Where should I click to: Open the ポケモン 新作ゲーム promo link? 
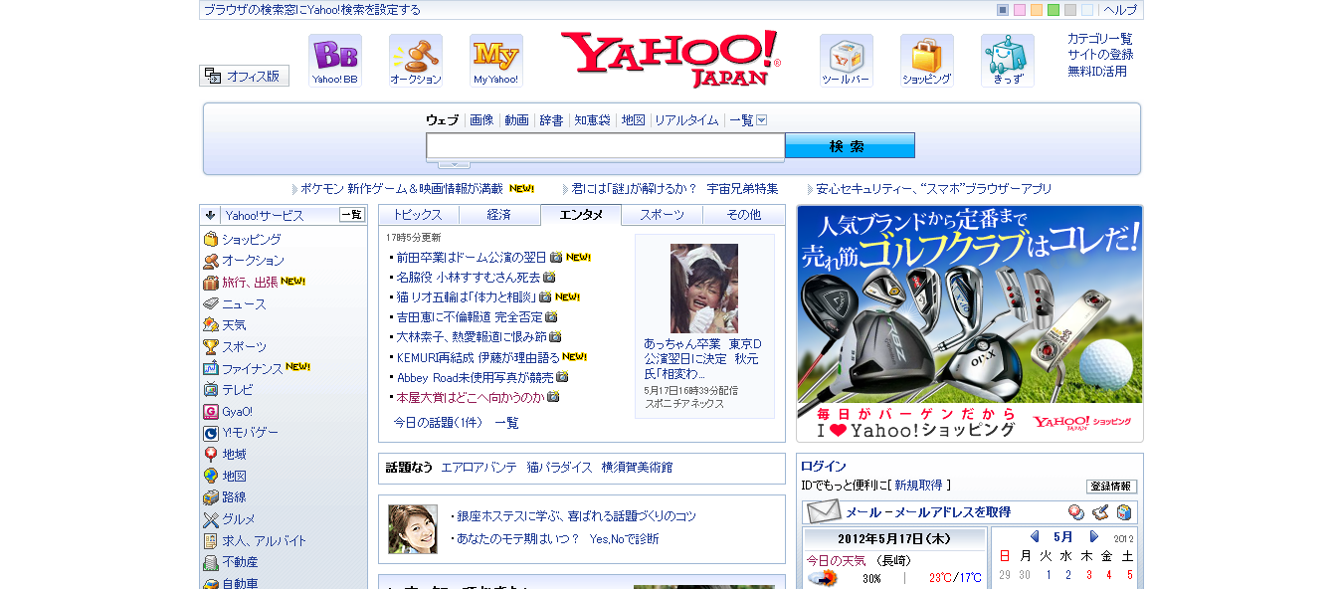[x=402, y=189]
